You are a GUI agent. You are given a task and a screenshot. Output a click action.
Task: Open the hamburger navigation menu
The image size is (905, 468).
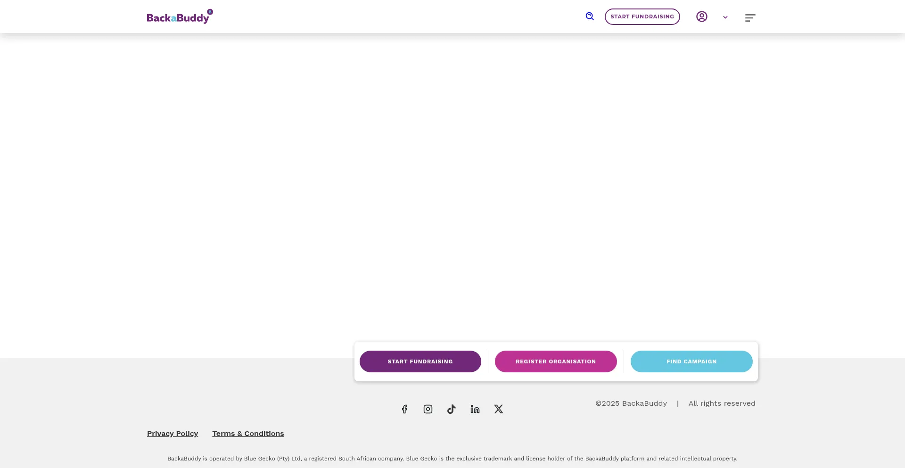click(750, 18)
